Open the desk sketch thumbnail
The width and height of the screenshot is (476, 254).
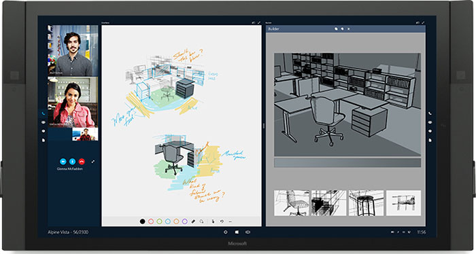[403, 203]
